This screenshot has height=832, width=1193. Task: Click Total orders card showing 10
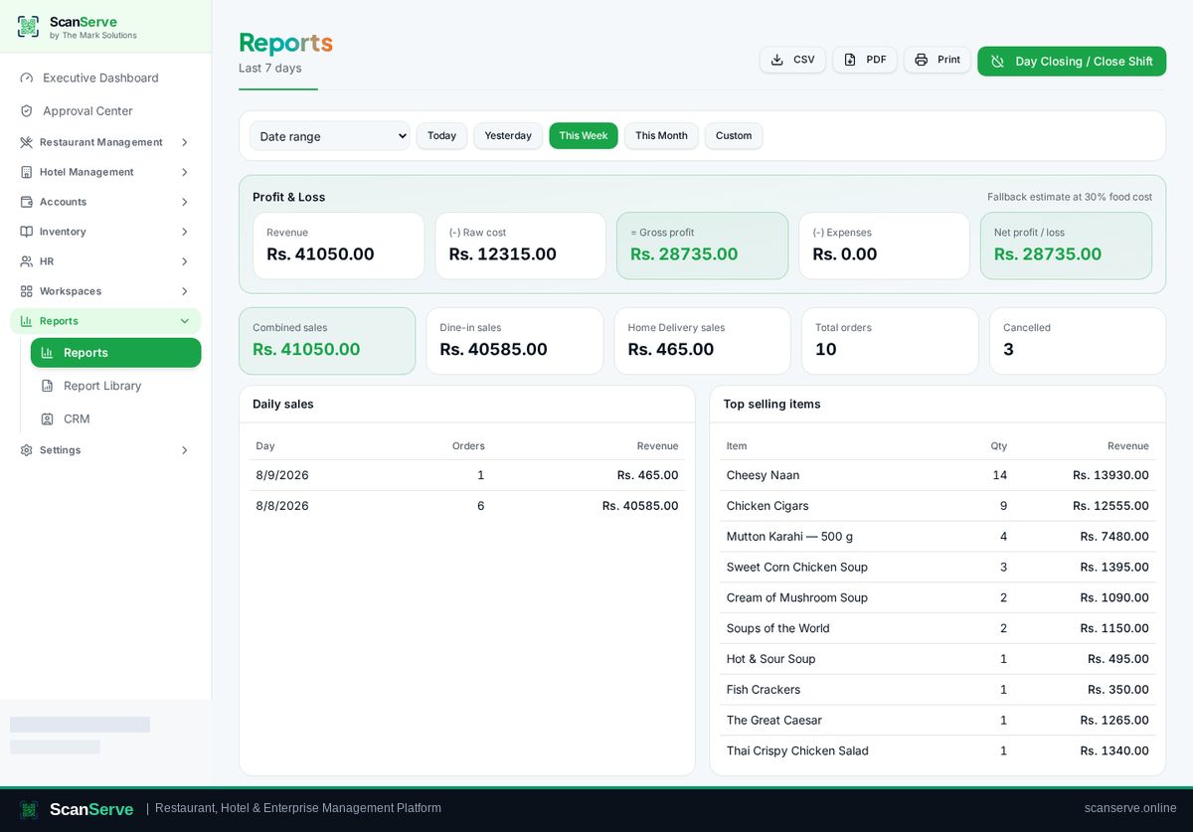pos(890,341)
